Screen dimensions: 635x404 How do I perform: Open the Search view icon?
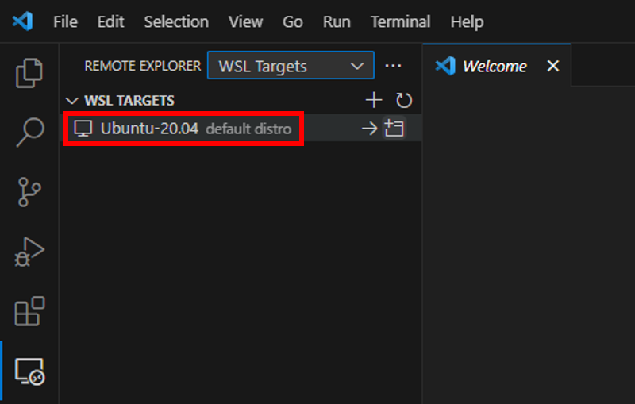(29, 132)
